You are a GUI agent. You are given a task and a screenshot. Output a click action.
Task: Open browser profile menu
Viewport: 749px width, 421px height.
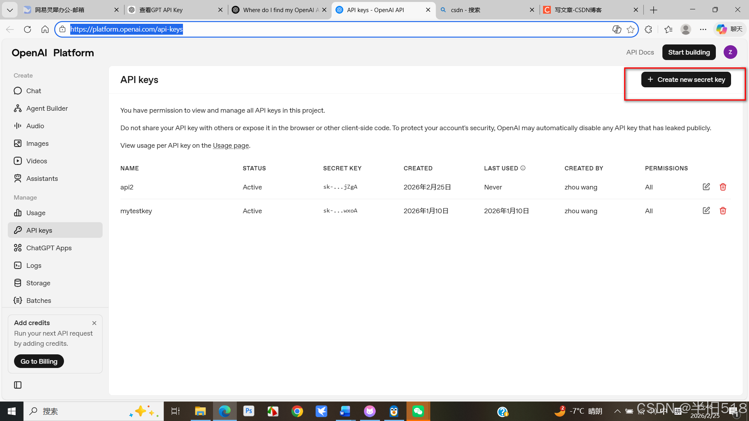pos(685,29)
